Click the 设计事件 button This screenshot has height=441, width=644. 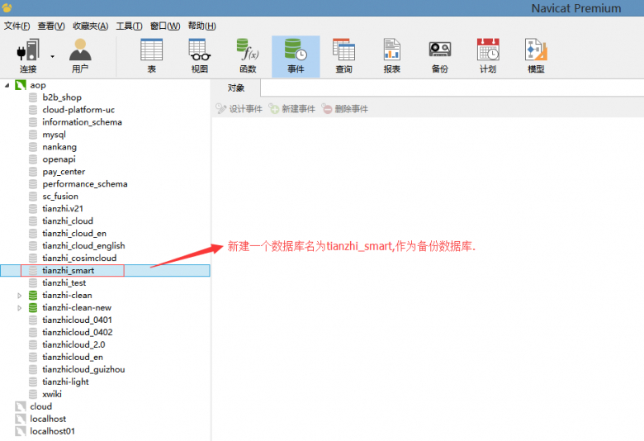(239, 108)
